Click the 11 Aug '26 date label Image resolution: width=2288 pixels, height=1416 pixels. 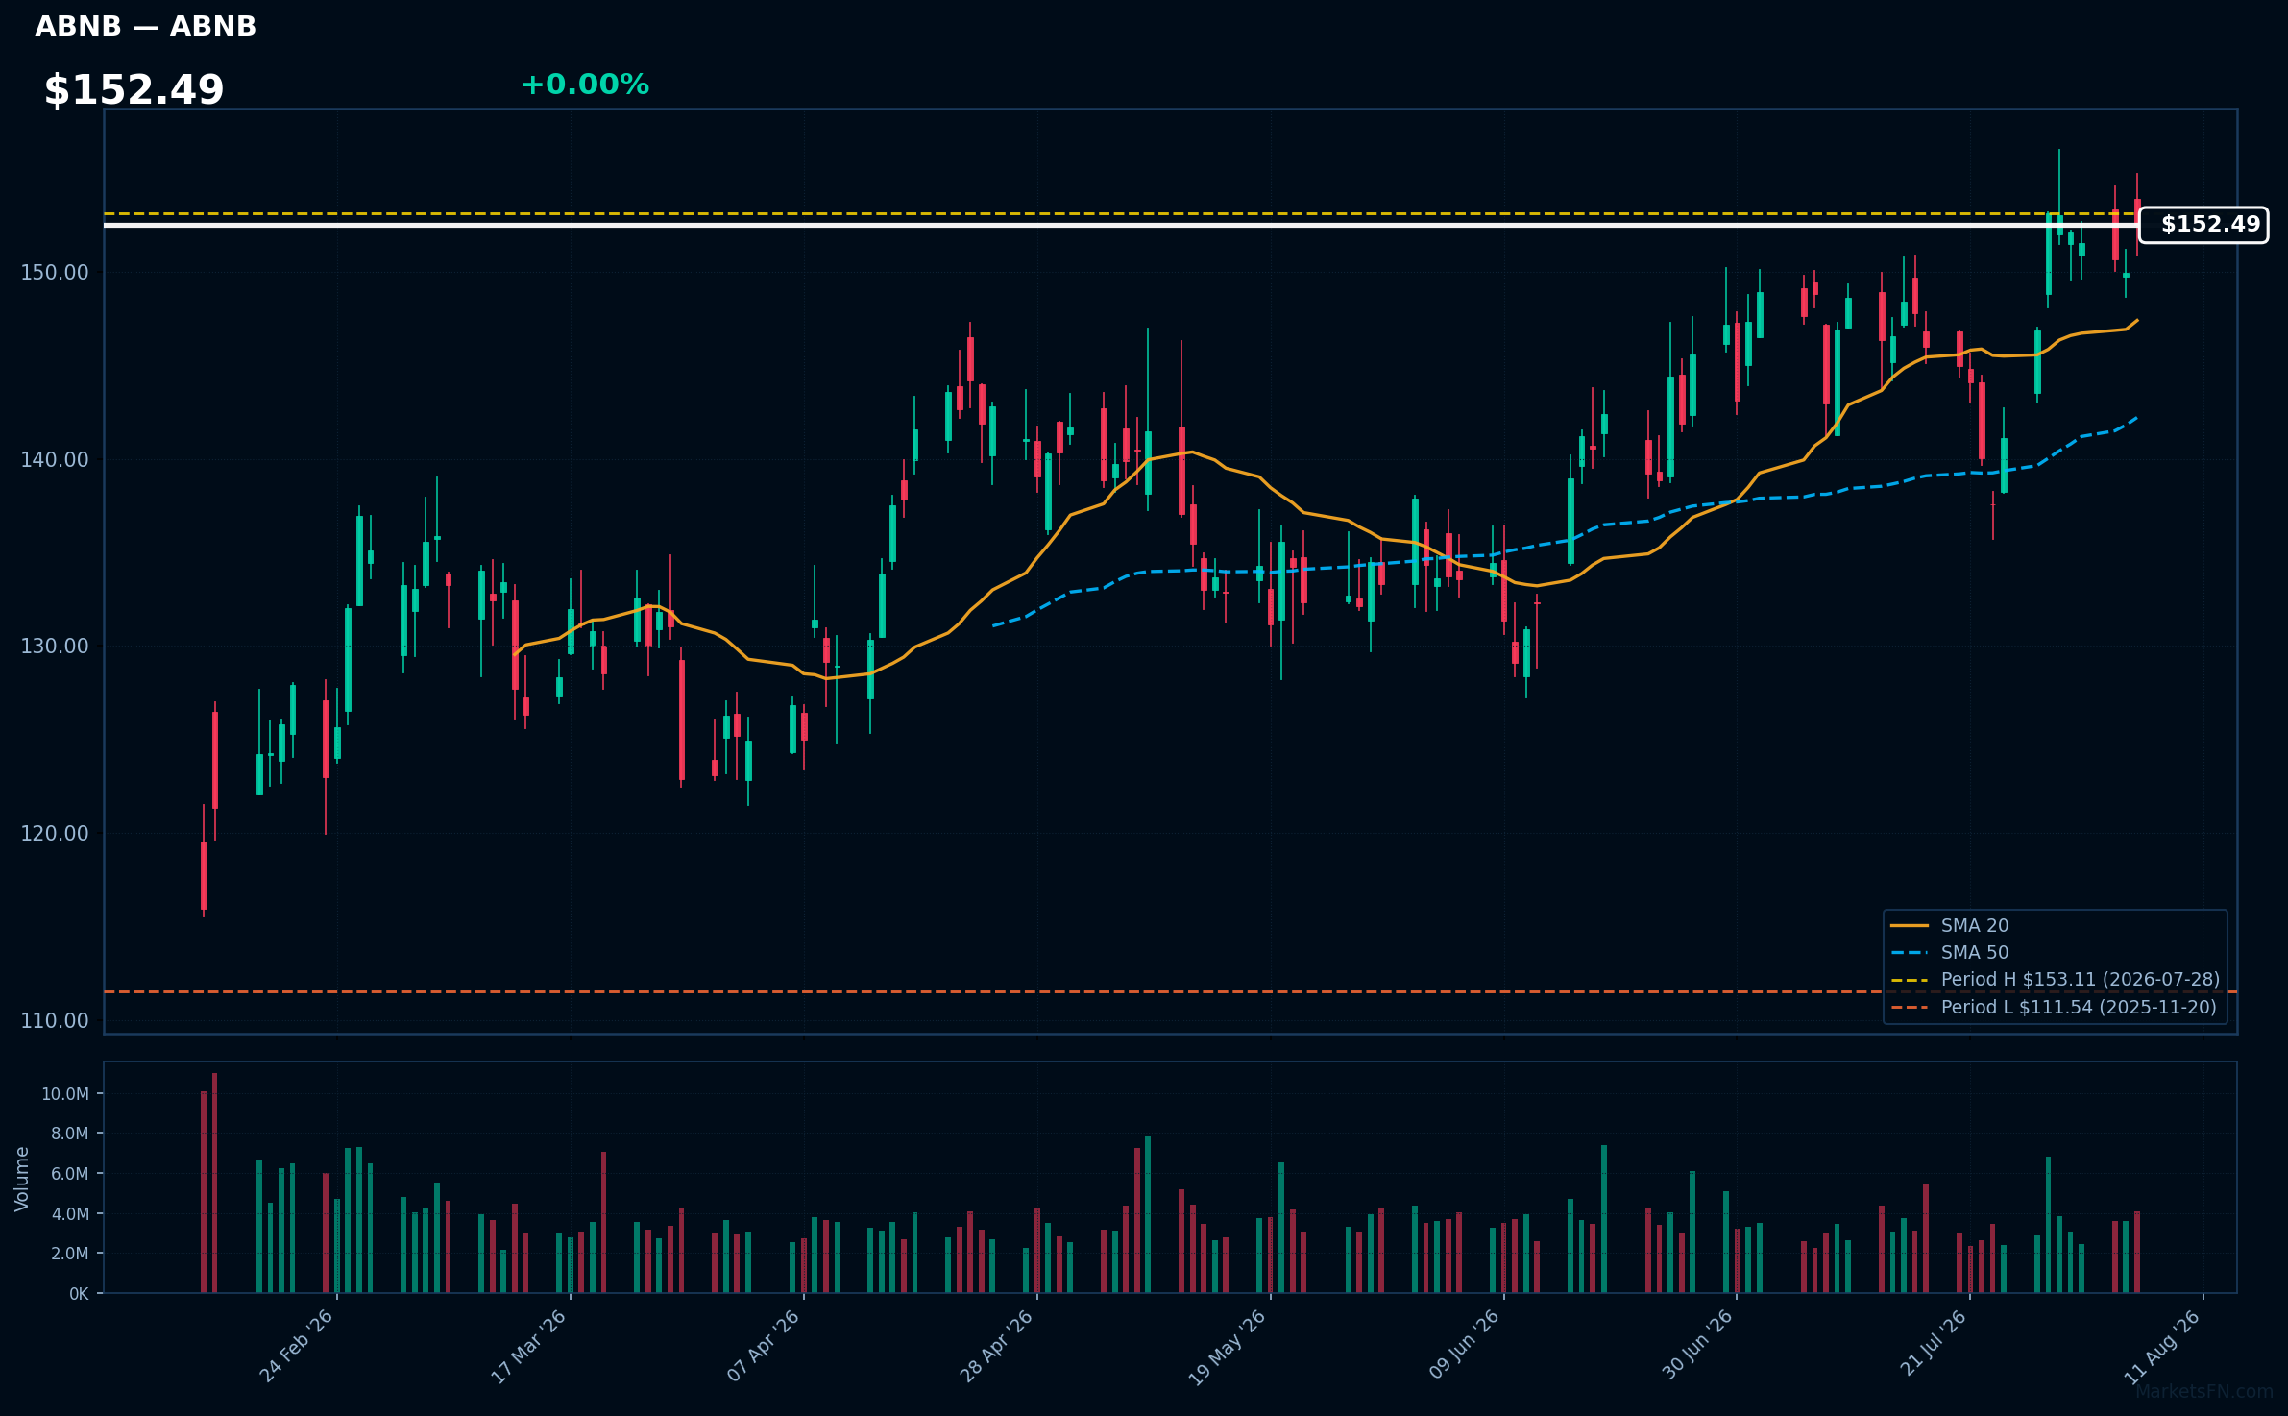click(x=2163, y=1346)
